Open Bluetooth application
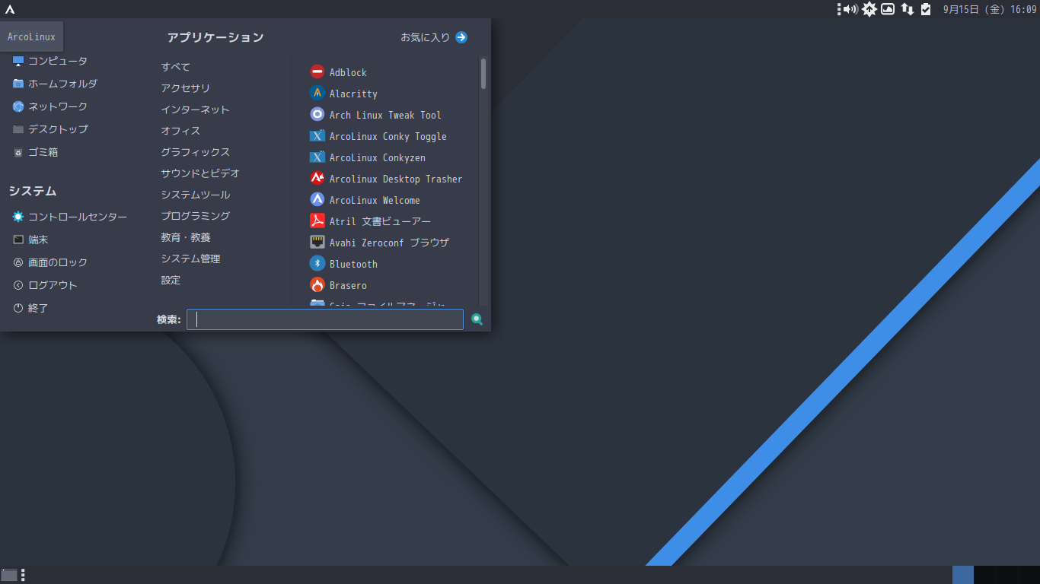The image size is (1040, 584). click(x=344, y=264)
